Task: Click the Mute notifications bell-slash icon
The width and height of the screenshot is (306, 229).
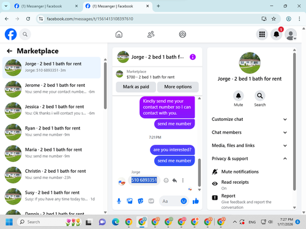Action: point(215,172)
